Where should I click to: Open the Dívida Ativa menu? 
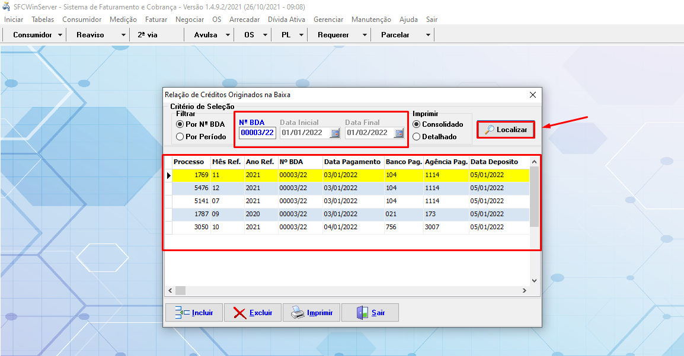click(x=286, y=20)
